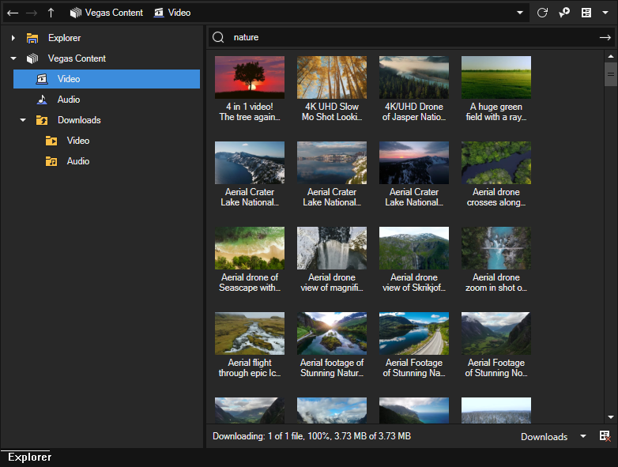Collapse the Vegas Content tree node
The image size is (618, 467).
(13, 58)
